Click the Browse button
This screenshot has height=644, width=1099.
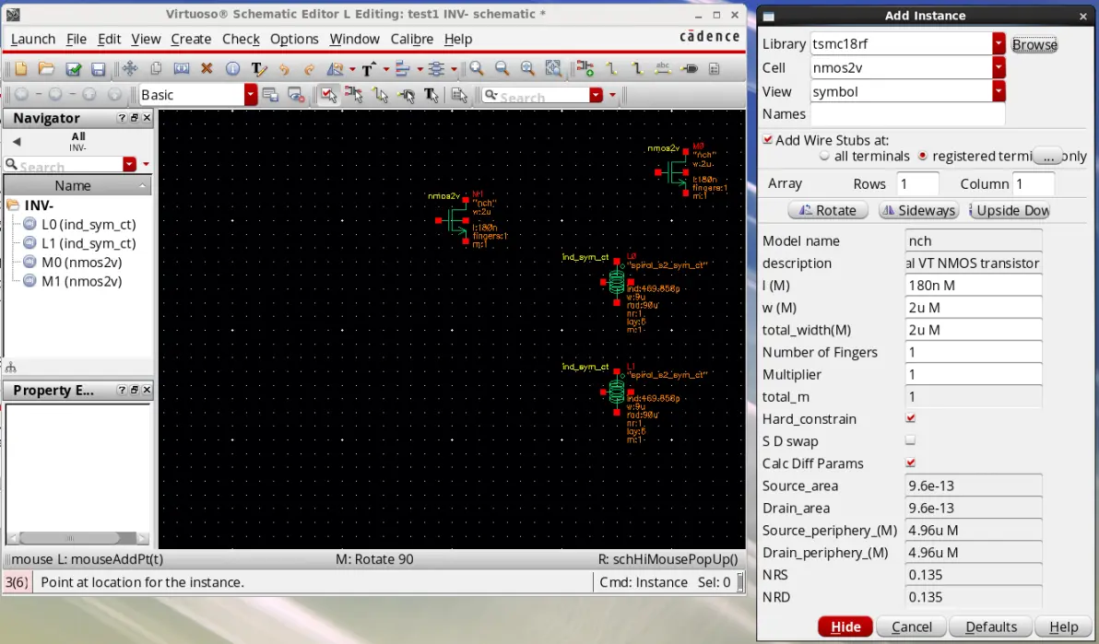click(x=1034, y=44)
